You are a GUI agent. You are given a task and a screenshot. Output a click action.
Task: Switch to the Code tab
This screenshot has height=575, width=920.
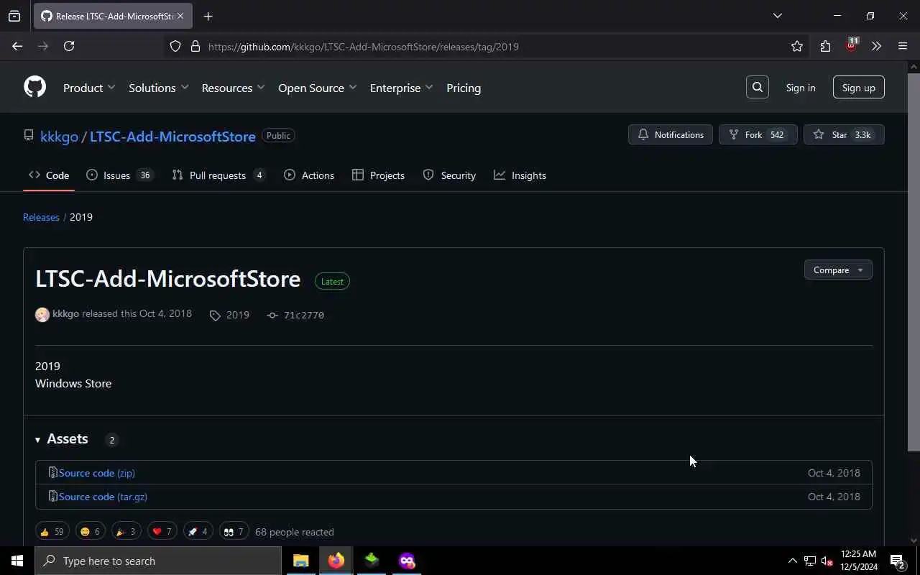coord(49,175)
